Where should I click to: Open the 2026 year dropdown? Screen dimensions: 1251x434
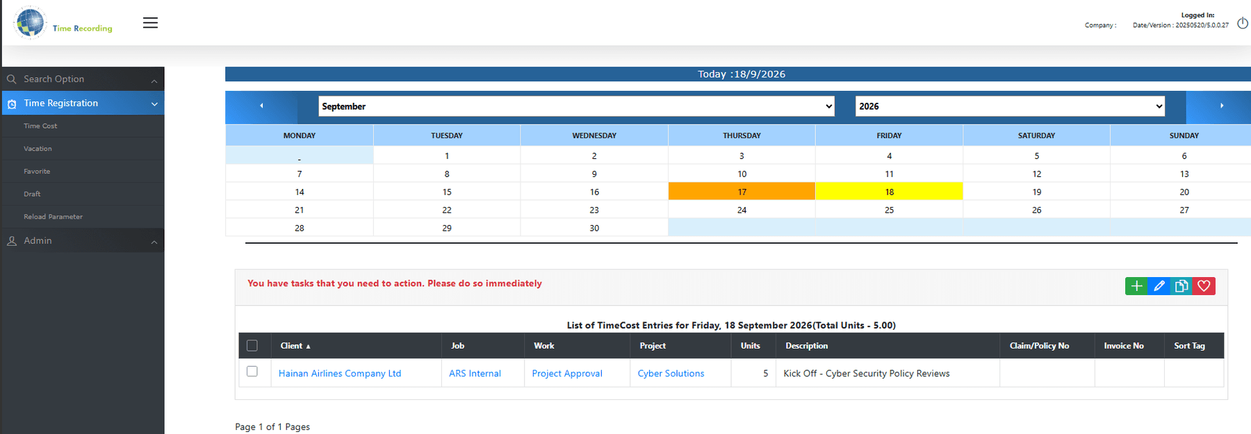coord(1010,106)
